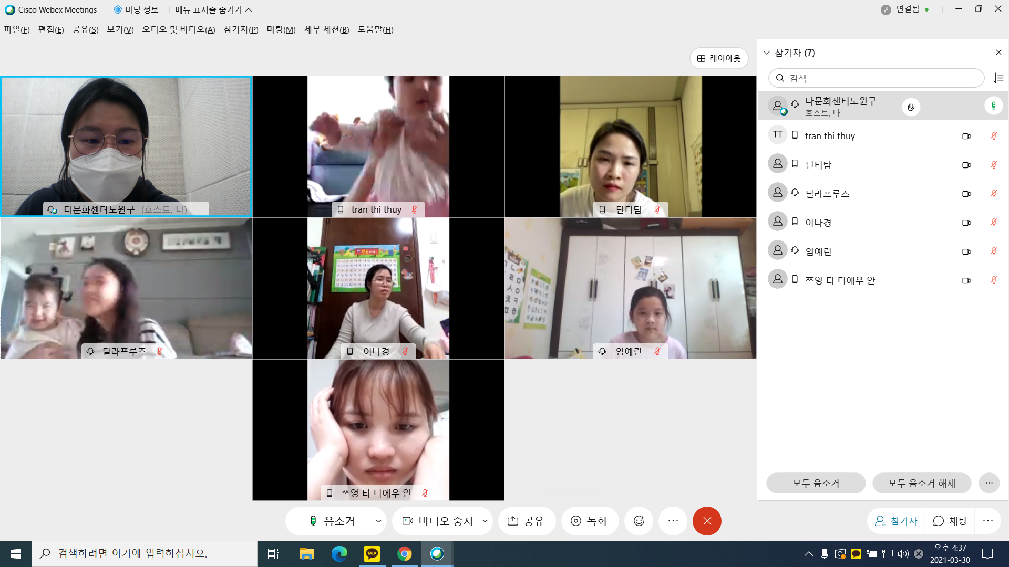Unmute 임예린 in participant list
This screenshot has height=567, width=1009.
coord(993,251)
